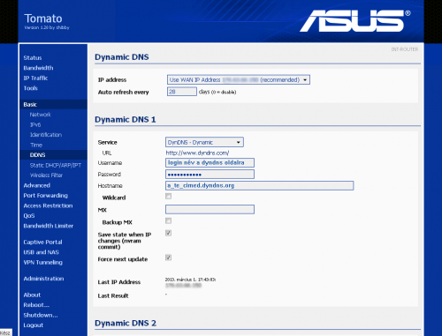Expand the DynDNS Service dropdown
This screenshot has height=336, width=442.
pyautogui.click(x=204, y=142)
